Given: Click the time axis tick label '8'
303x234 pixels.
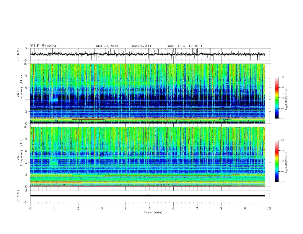Looking at the screenshot, I should [221, 208].
